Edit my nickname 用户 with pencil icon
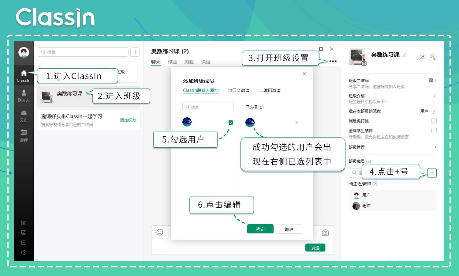 434,112
